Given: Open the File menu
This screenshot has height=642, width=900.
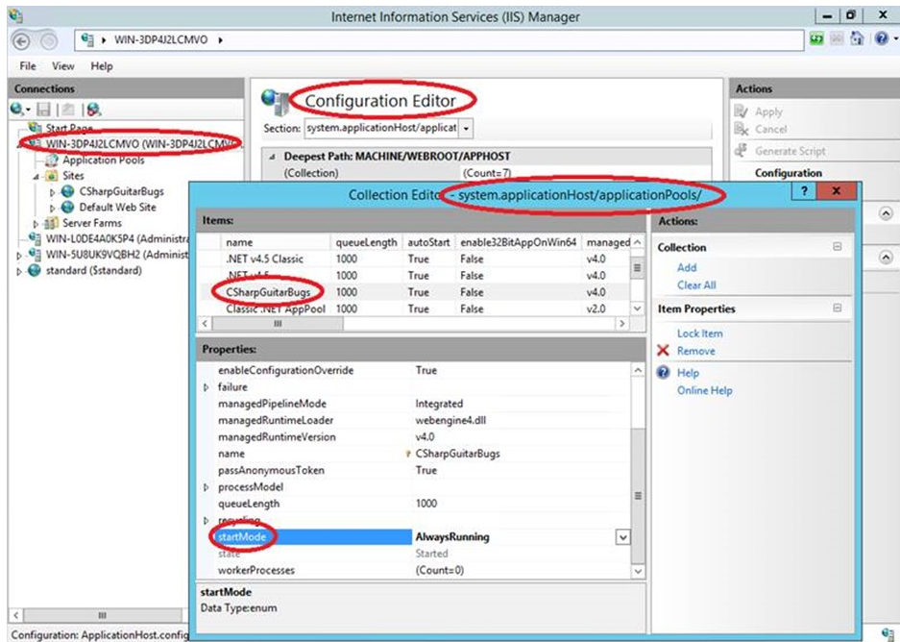Looking at the screenshot, I should tap(28, 66).
